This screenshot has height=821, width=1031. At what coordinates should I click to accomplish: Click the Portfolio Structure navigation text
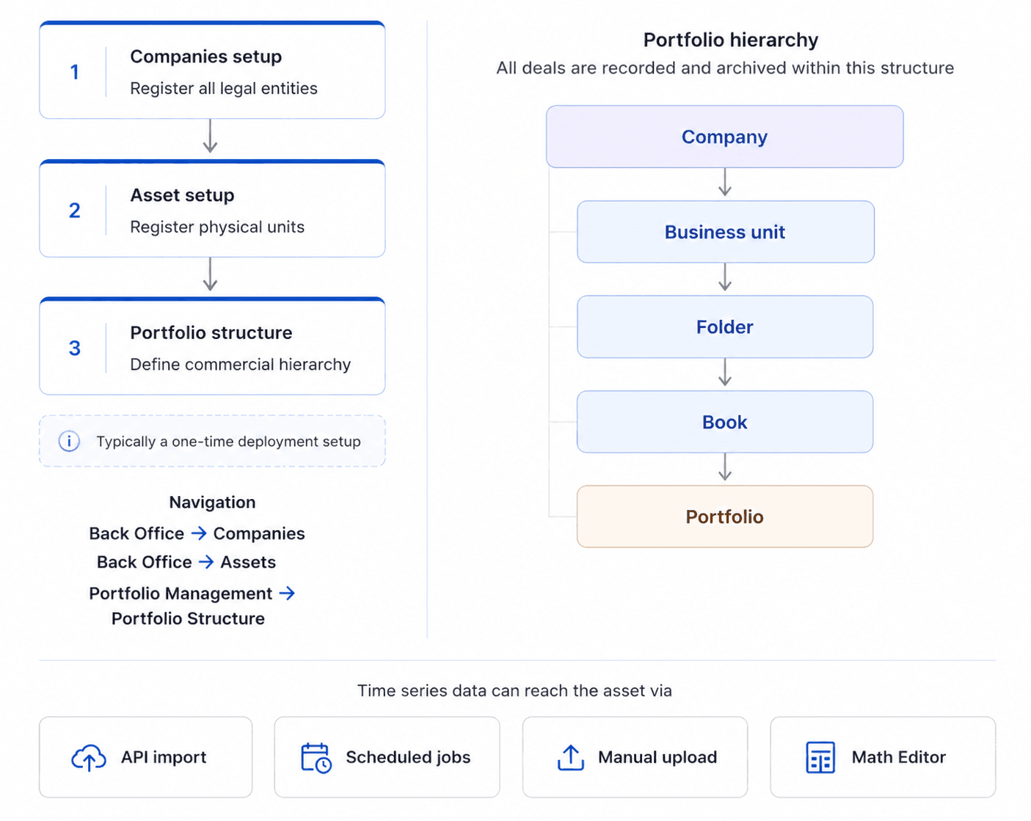point(188,619)
